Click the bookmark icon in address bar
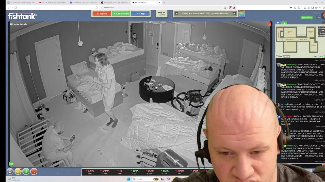 (96, 8)
